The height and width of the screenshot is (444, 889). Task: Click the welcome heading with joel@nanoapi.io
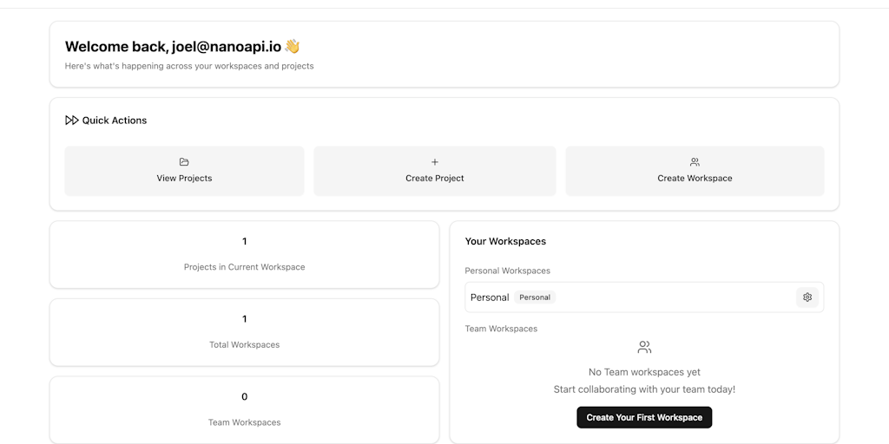pos(173,47)
